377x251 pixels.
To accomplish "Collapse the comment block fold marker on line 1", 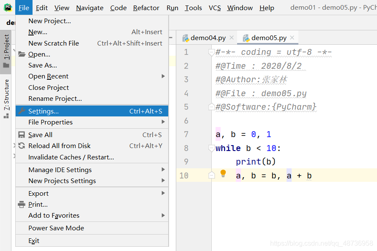I will (x=211, y=52).
